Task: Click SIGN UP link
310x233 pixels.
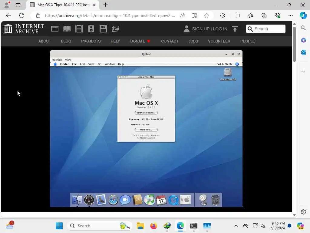Action: pos(201,29)
